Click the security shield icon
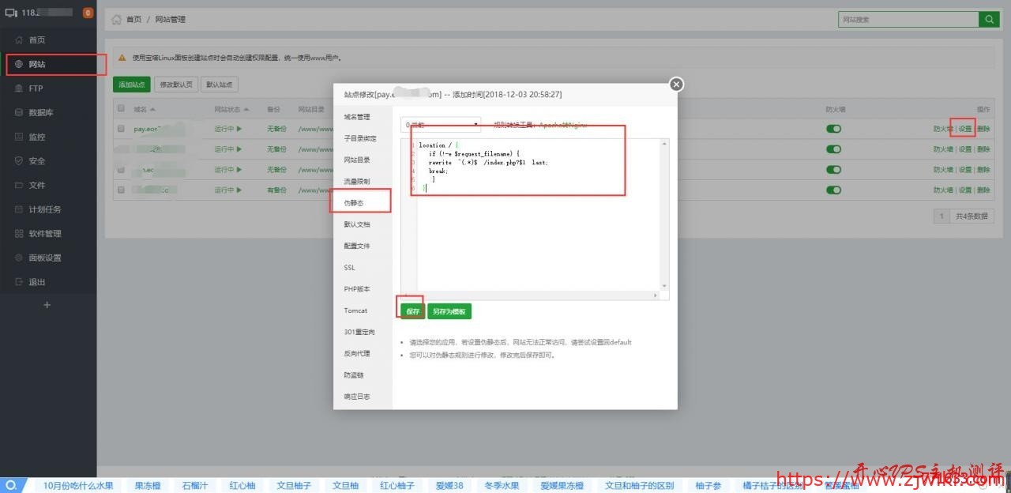1011x493 pixels. (x=19, y=161)
